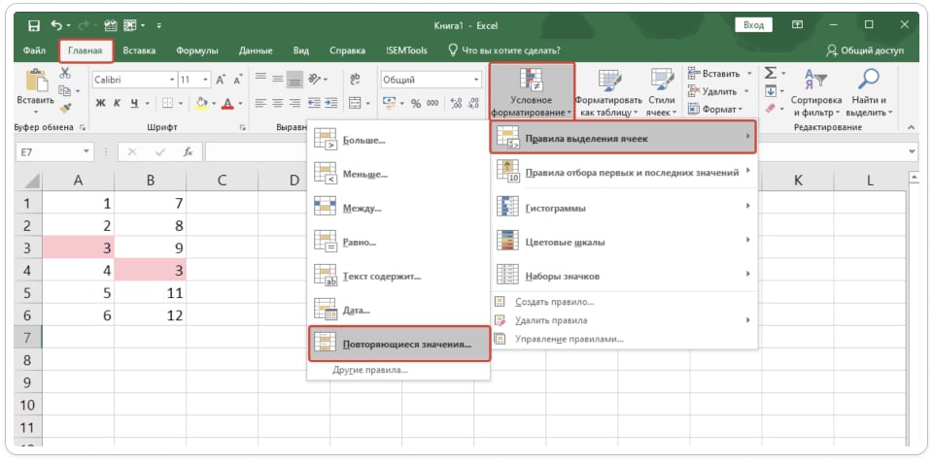Screen dimensions: 933x462
Task: Select cell B4 containing highlighted 3
Action: pos(150,269)
